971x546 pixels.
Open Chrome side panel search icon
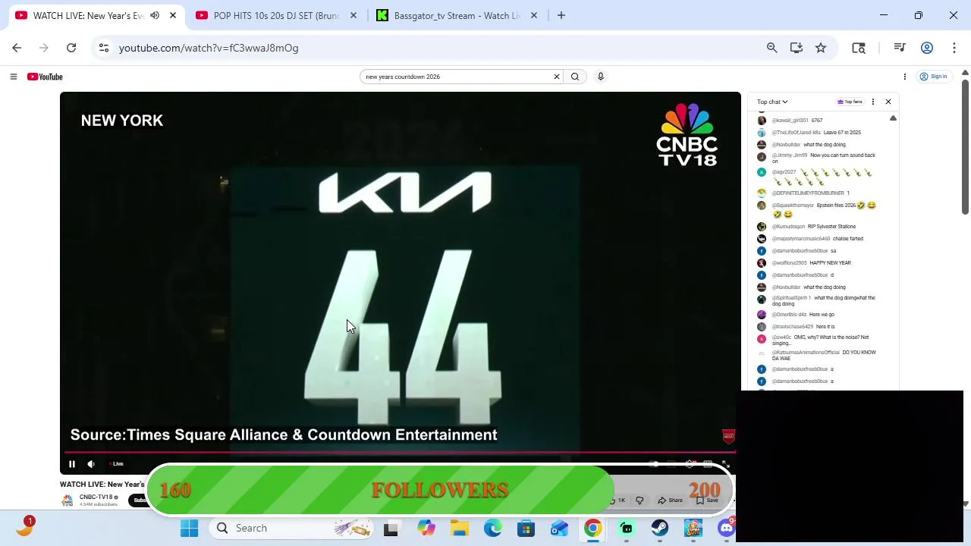click(859, 48)
